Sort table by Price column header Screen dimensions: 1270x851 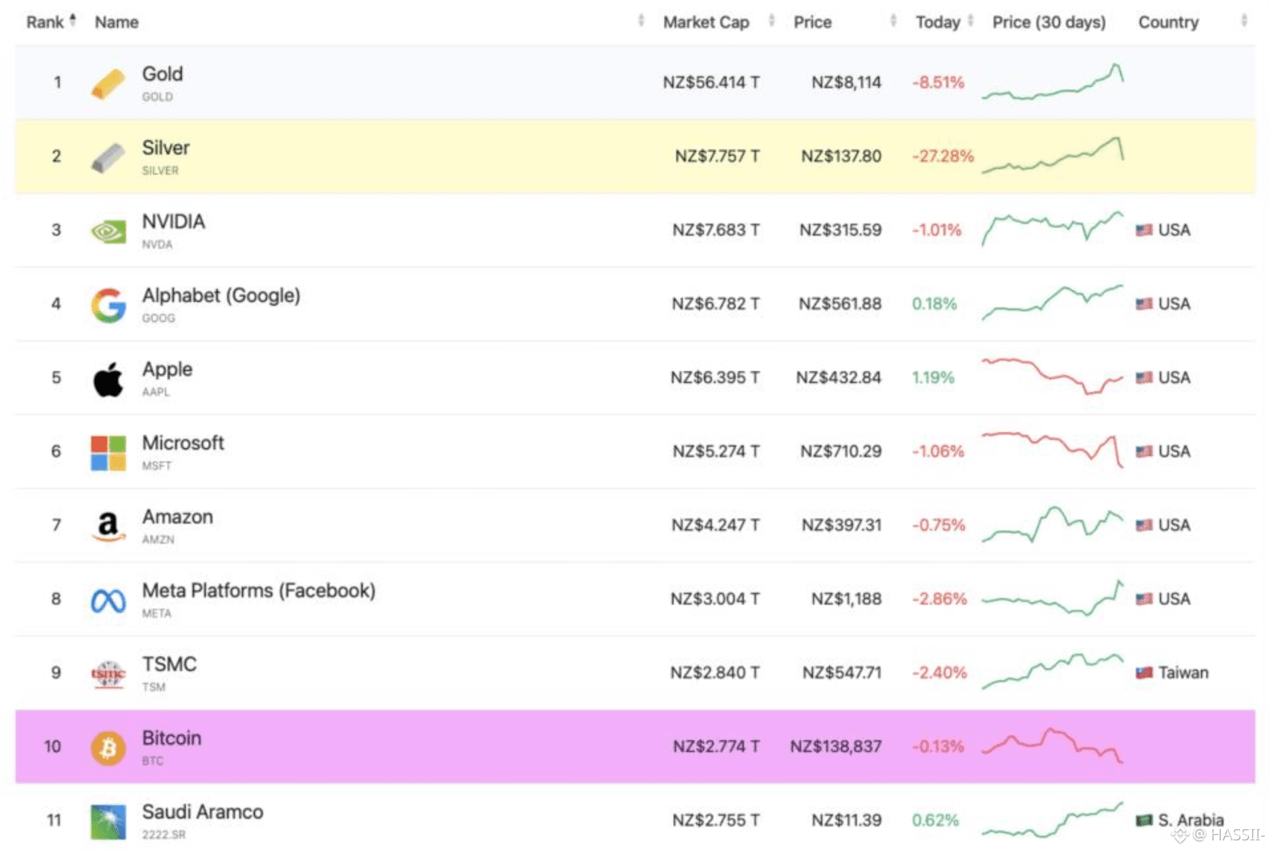click(812, 22)
